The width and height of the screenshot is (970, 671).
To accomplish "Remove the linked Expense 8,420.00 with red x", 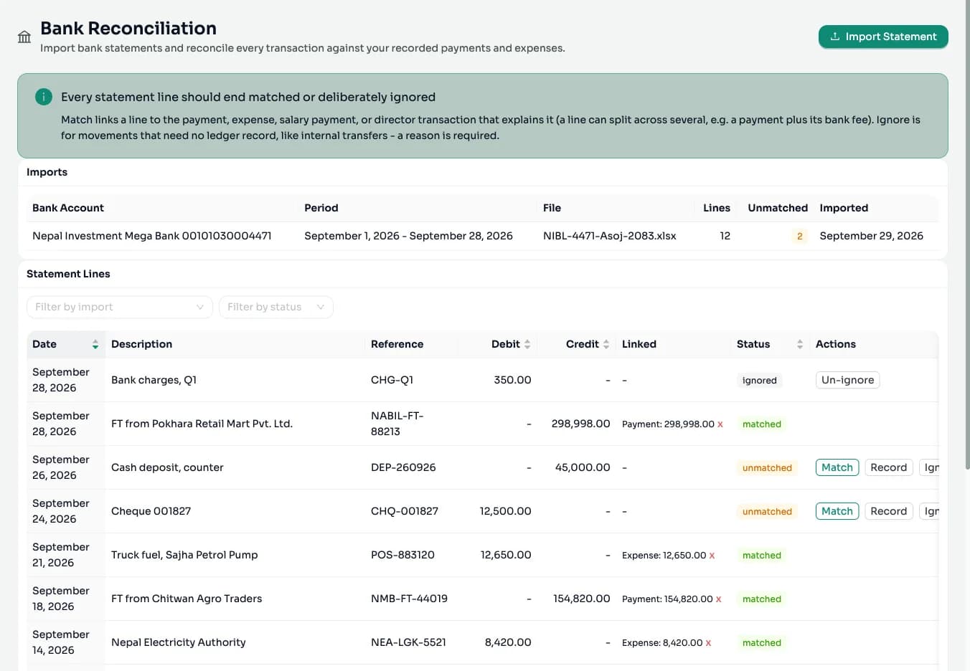I will click(708, 643).
